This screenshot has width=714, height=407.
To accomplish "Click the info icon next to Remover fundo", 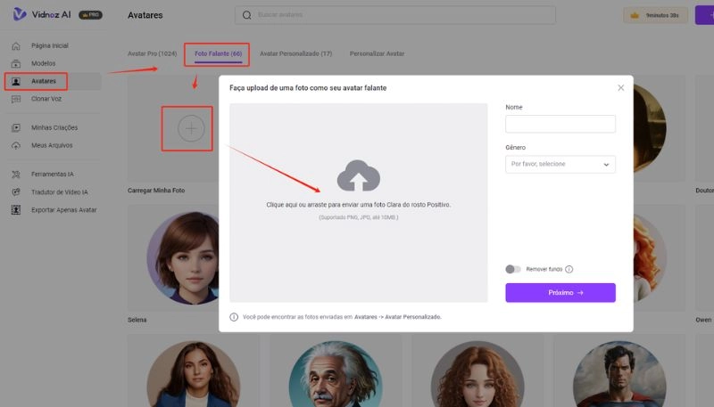I will [569, 269].
